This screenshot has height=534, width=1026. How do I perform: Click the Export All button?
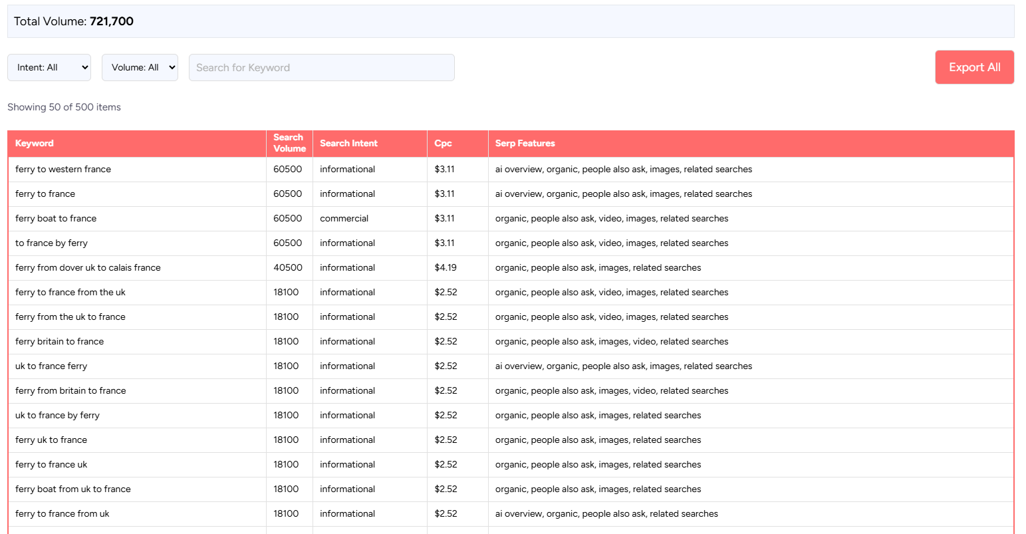pyautogui.click(x=974, y=67)
